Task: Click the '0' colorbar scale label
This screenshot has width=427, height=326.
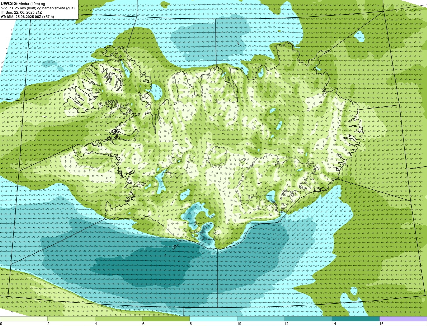Action: tap(1, 324)
